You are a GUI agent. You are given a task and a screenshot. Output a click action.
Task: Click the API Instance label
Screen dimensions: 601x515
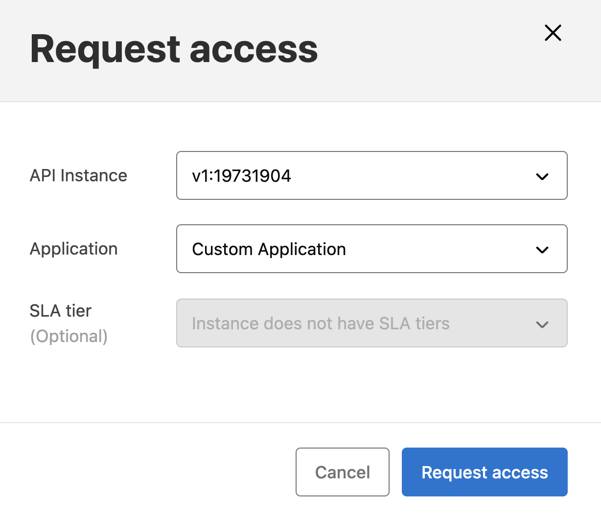[x=78, y=175]
